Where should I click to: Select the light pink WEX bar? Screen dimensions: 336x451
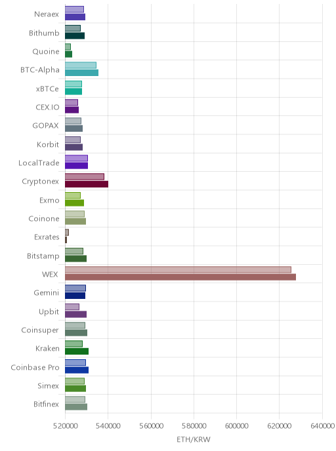pos(178,269)
